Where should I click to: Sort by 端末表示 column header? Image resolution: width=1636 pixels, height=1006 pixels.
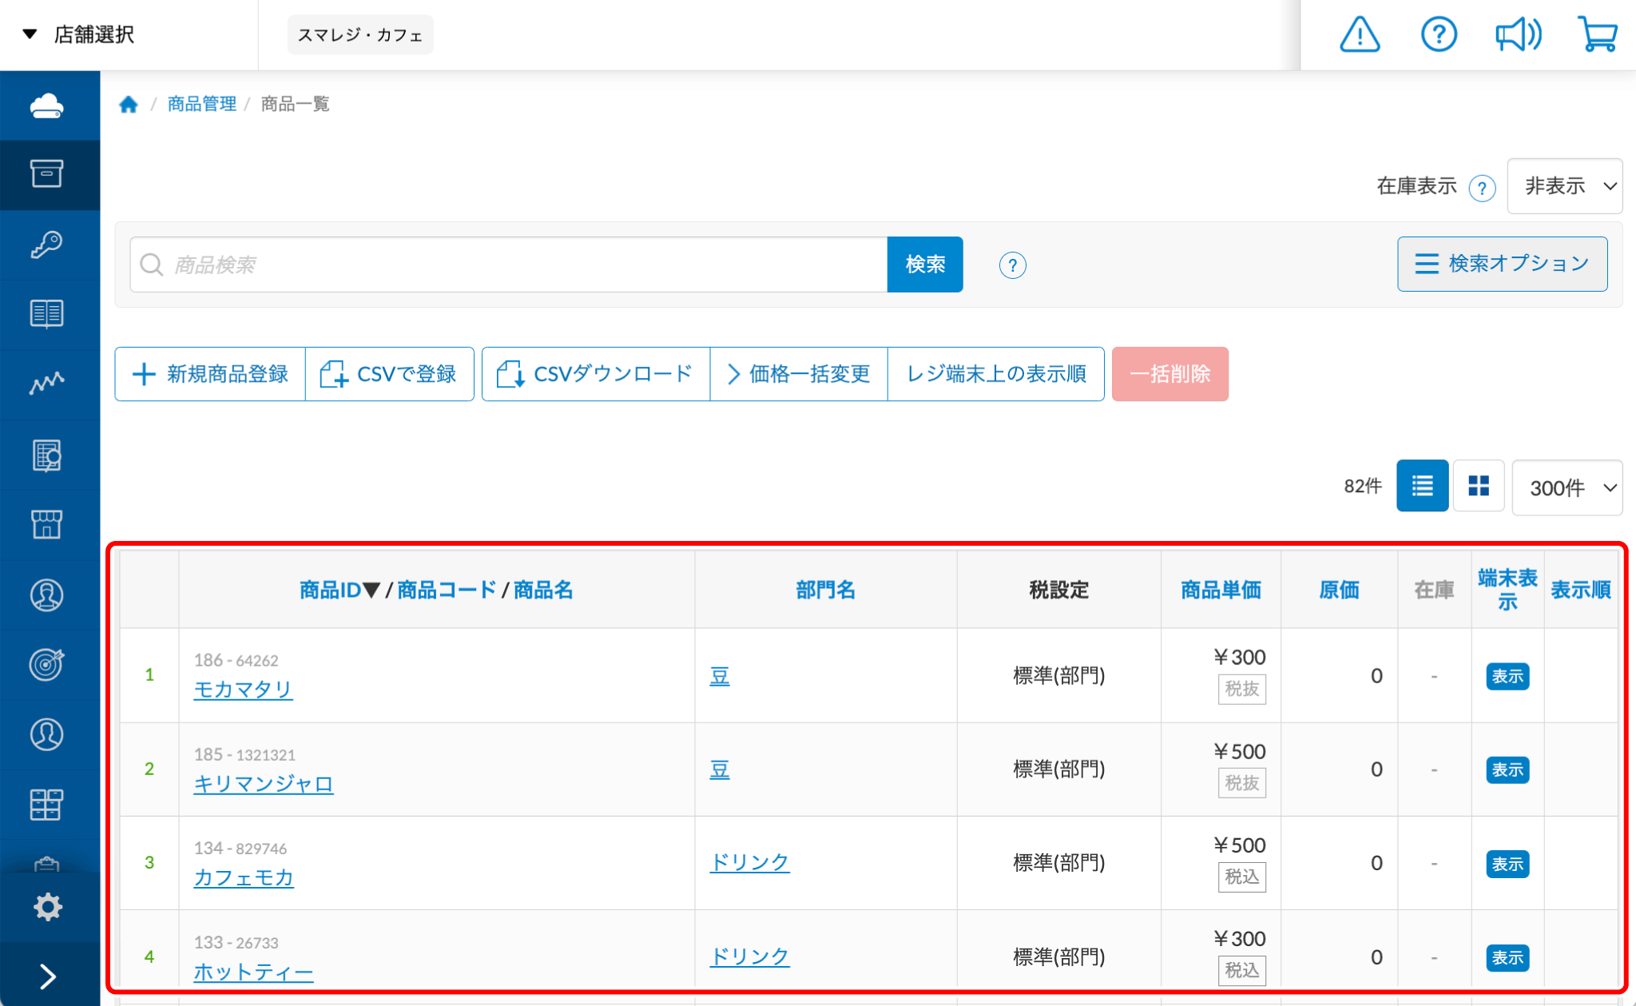[1507, 590]
